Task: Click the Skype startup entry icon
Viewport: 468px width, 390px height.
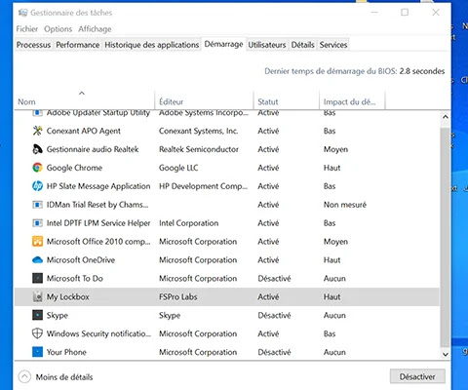Action: tap(37, 315)
